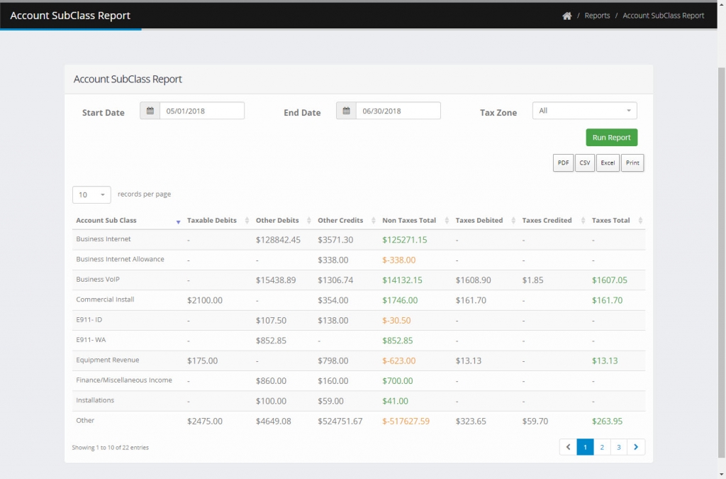This screenshot has height=479, width=726.
Task: Go to page 2 of results
Action: (x=602, y=447)
